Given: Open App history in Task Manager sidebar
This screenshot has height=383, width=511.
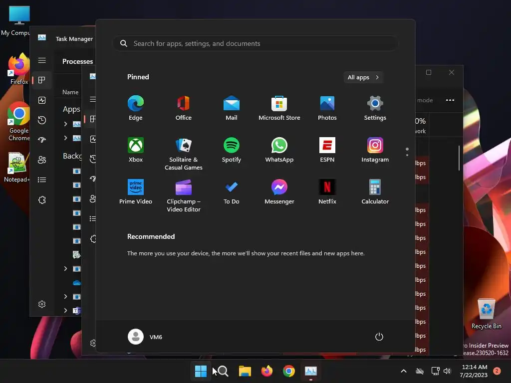Looking at the screenshot, I should point(42,120).
